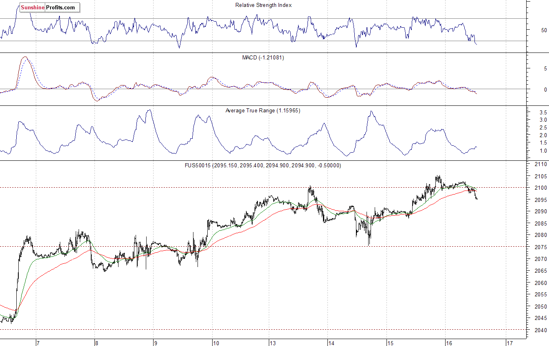This screenshot has width=549, height=346.
Task: Select the FUS50015 price chart title
Action: (263, 166)
